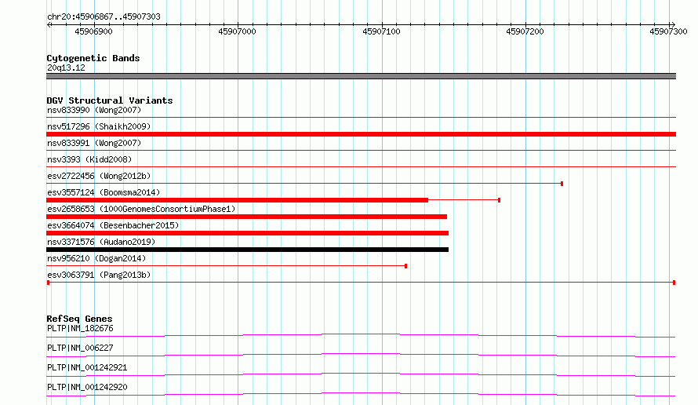Viewport: 698px width, 405px height.
Task: Select transcript PLTP|NM_006227 label
Action: pos(80,348)
